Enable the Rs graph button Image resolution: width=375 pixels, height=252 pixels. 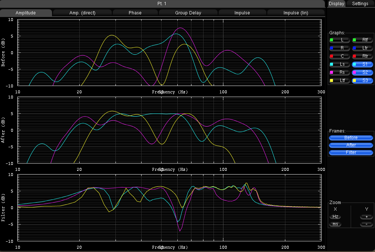pyautogui.click(x=339, y=72)
